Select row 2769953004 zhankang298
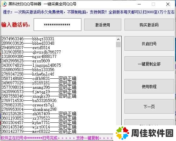The image size is (176, 141). pos(29,109)
